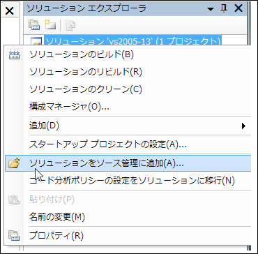258x254 pixels.
Task: Close the left docked pane with X
Action: tap(9, 10)
